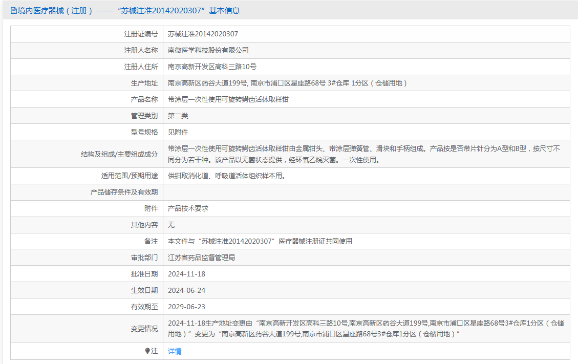Click approving department 江苏省药品监督管理局
Screen dimensions: 578x364
tap(202, 258)
